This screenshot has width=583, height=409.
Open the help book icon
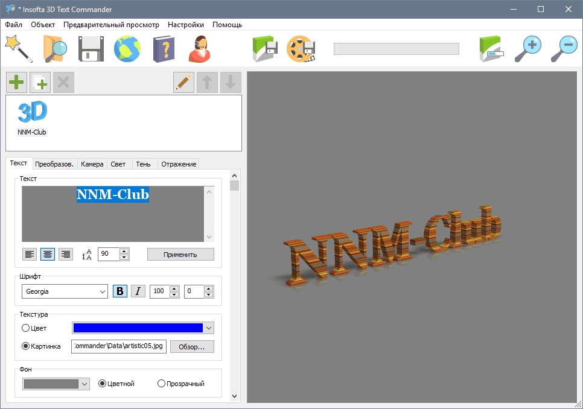(x=164, y=49)
